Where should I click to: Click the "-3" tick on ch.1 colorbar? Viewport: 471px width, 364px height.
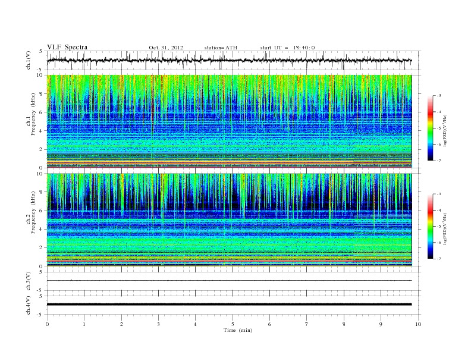pyautogui.click(x=438, y=96)
